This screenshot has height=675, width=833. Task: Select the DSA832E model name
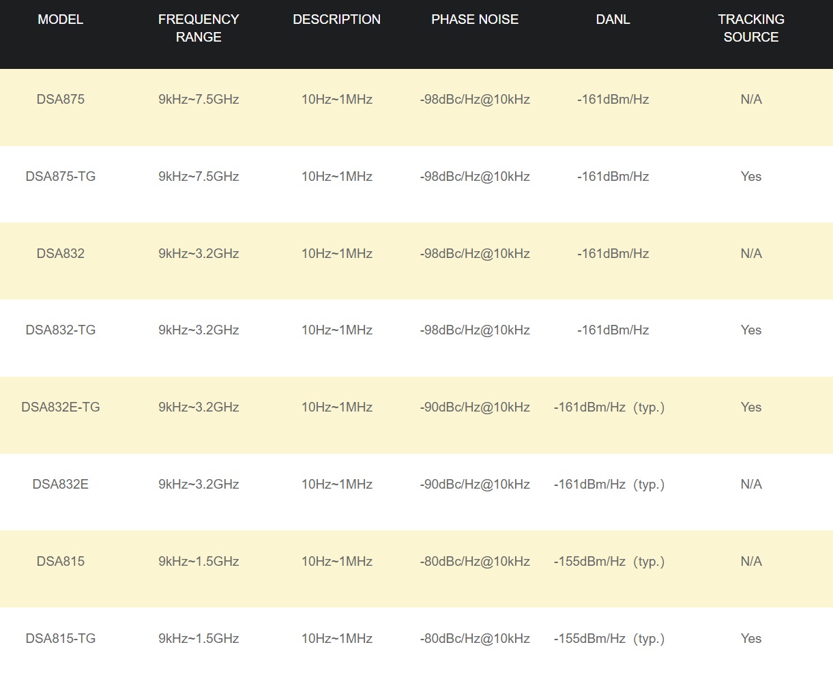point(61,485)
